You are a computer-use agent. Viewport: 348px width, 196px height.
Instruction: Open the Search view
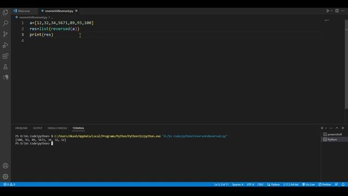pyautogui.click(x=5, y=23)
